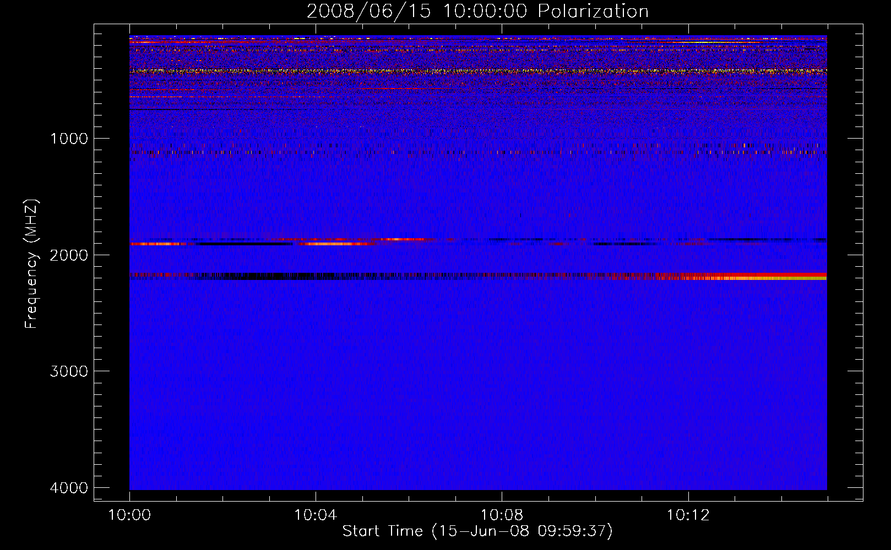This screenshot has width=891, height=550.
Task: Click the small red speck near 1650 MHz at 10:09
Action: click(569, 215)
